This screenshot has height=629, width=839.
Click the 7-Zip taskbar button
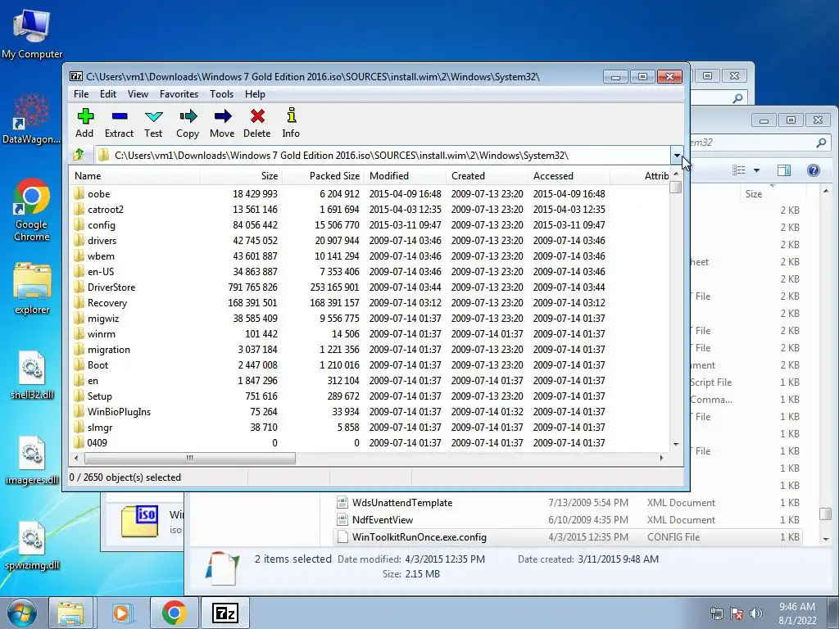pyautogui.click(x=225, y=613)
